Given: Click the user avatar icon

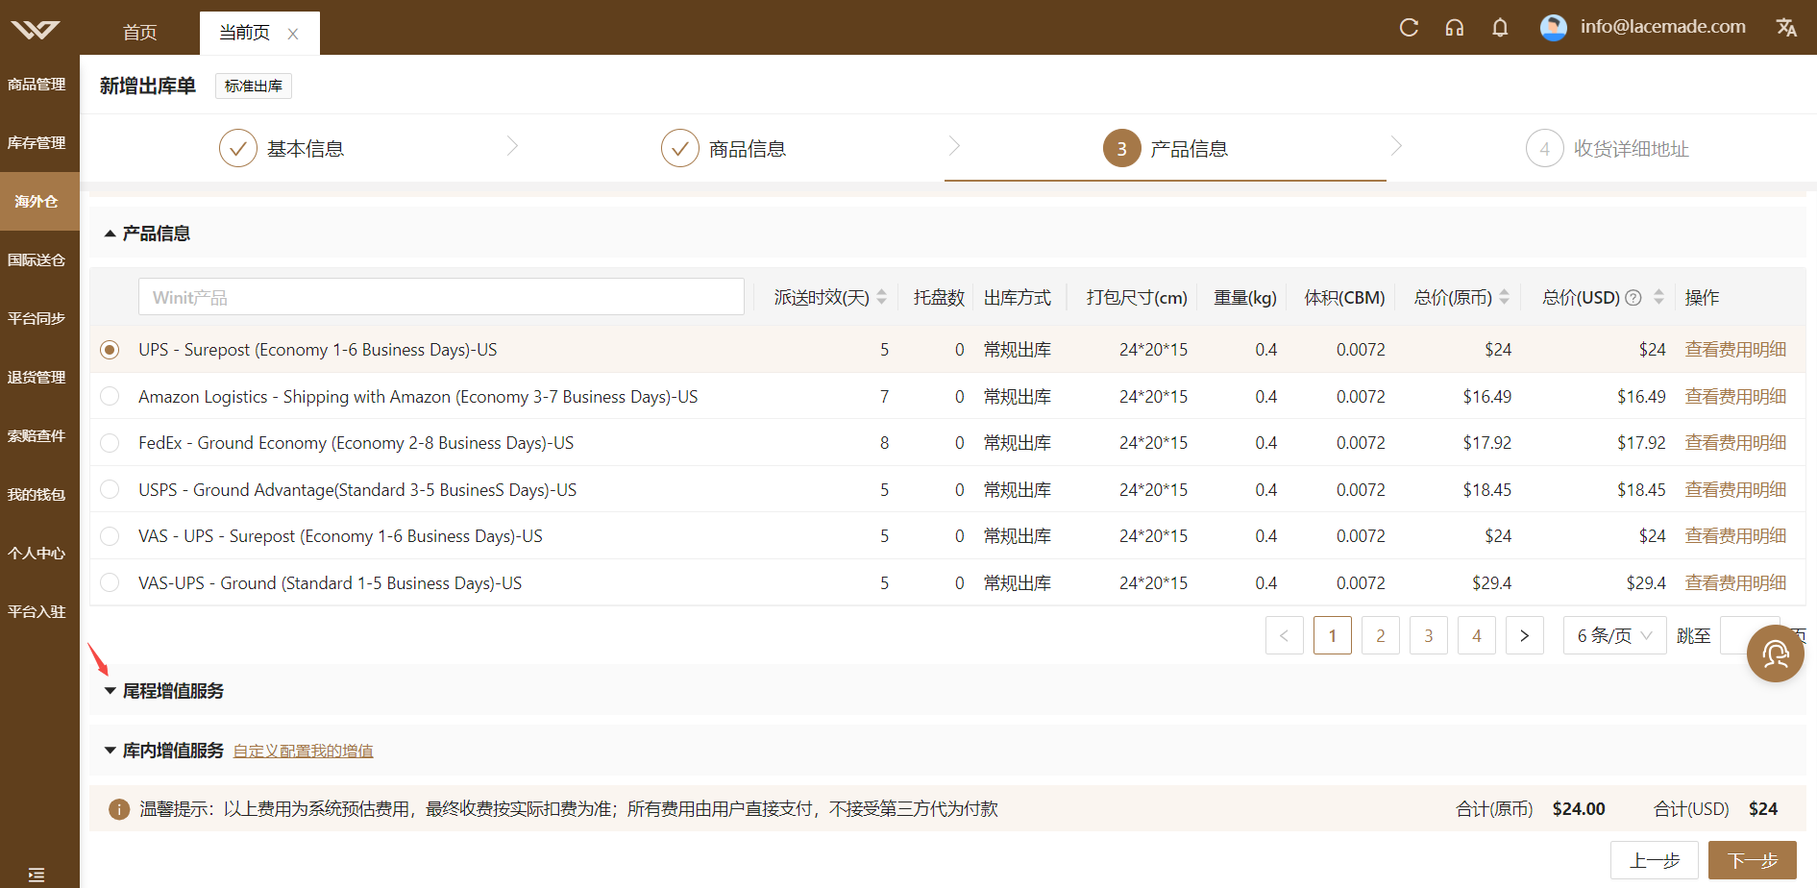Looking at the screenshot, I should tap(1554, 28).
